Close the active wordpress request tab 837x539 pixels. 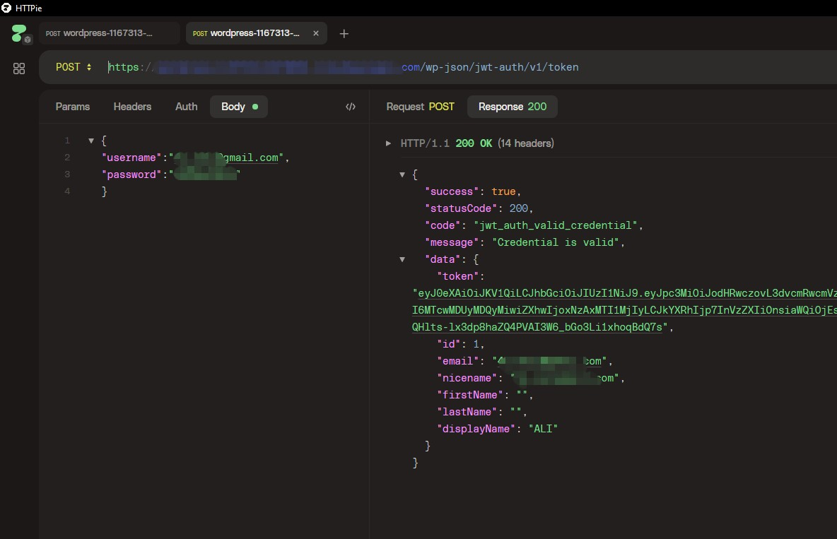[316, 33]
